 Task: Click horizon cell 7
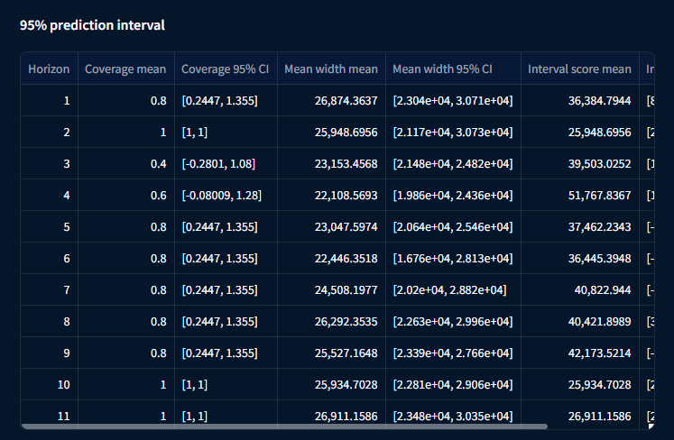(x=49, y=290)
